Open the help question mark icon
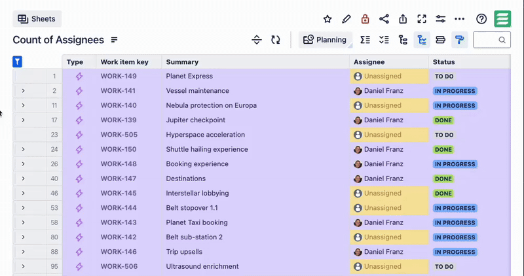The width and height of the screenshot is (524, 276). click(481, 19)
